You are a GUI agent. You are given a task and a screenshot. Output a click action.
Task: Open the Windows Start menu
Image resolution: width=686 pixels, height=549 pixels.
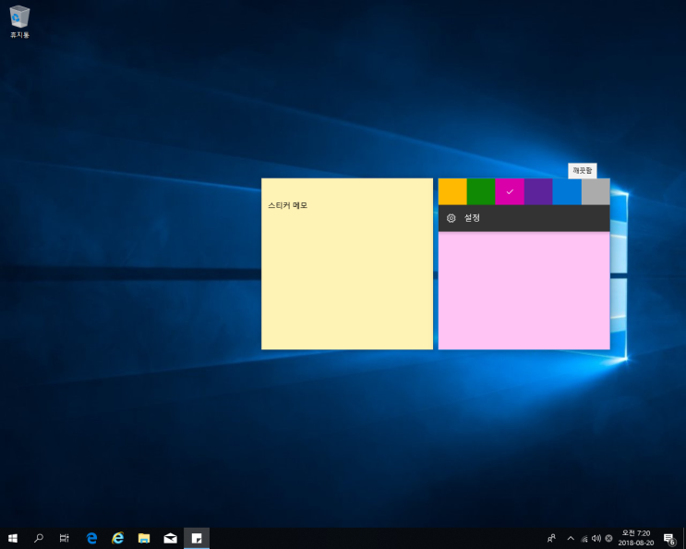[13, 538]
